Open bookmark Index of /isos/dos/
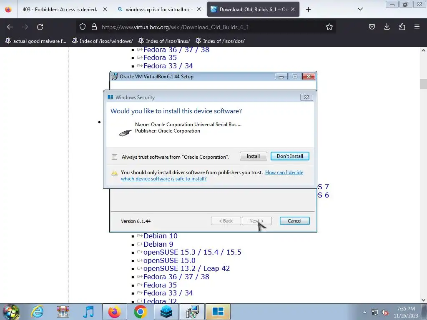Image resolution: width=427 pixels, height=320 pixels. pyautogui.click(x=220, y=41)
